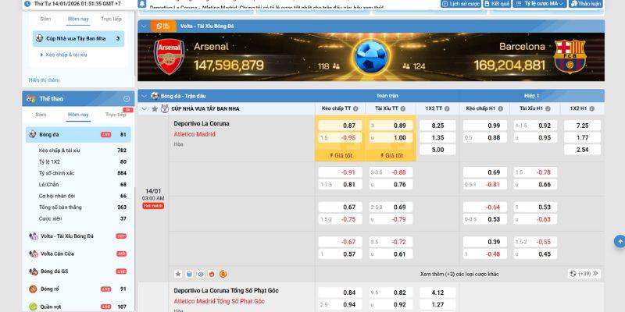Click Quần vợt tennis icon

33,307
